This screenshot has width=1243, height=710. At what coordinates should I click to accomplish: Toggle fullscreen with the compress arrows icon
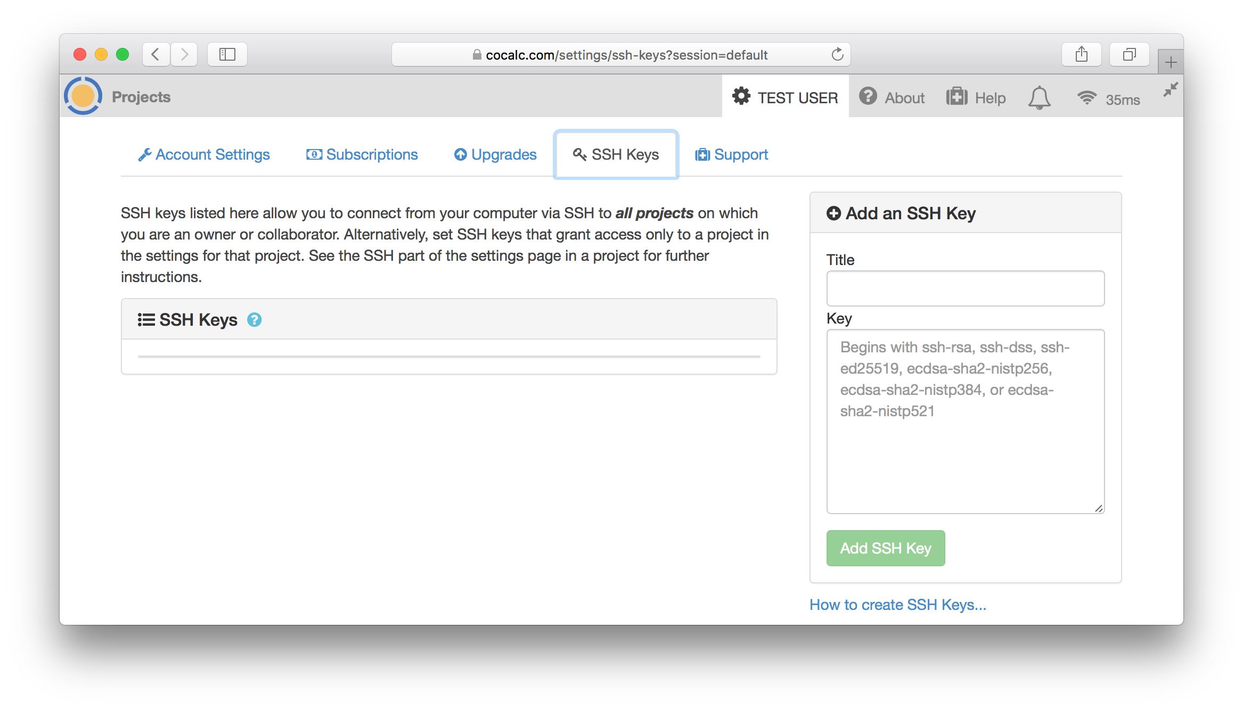[x=1170, y=89]
